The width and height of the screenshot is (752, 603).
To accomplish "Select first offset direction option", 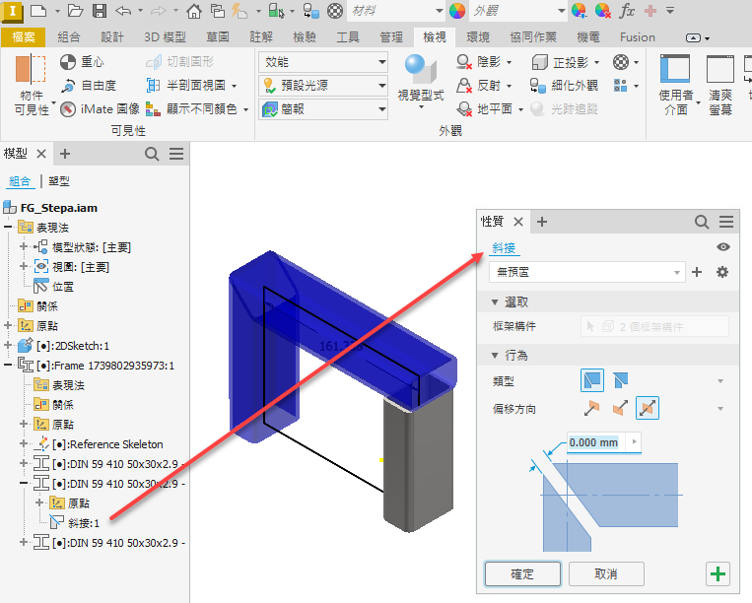I will pyautogui.click(x=591, y=408).
